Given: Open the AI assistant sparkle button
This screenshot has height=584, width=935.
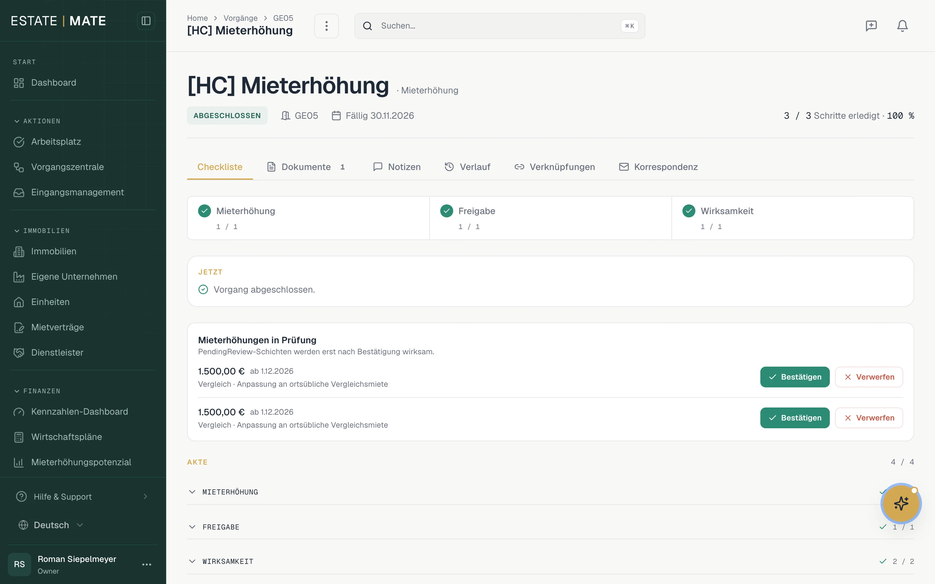Looking at the screenshot, I should pos(901,503).
